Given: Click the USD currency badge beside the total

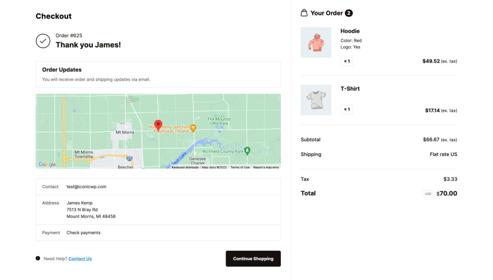Looking at the screenshot, I should [x=428, y=193].
